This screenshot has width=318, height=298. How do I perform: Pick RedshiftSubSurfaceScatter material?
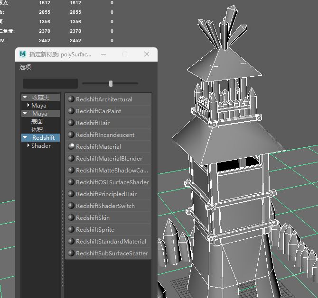[x=108, y=253]
